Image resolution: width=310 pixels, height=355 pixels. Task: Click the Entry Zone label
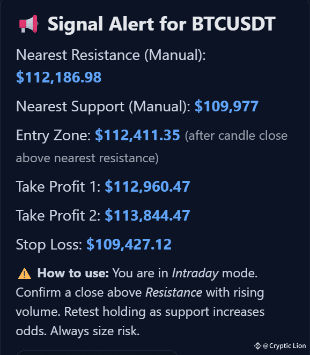coord(53,135)
